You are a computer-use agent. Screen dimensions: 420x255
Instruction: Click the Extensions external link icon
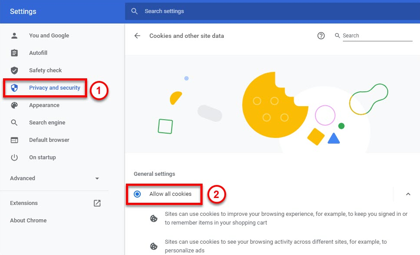click(97, 203)
